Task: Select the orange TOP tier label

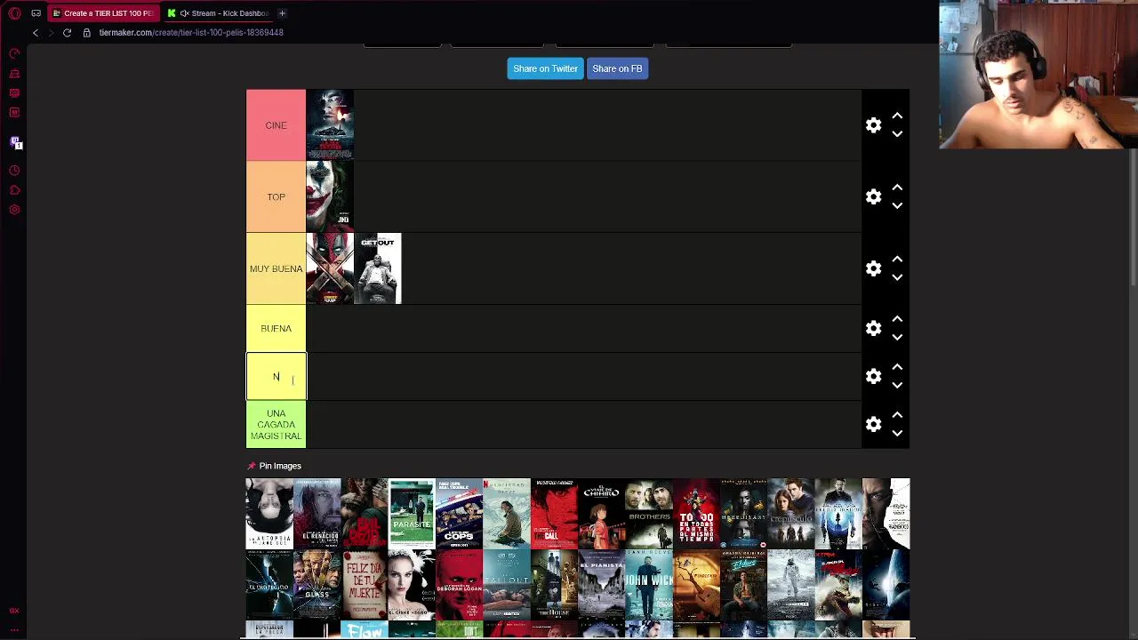Action: 276,197
